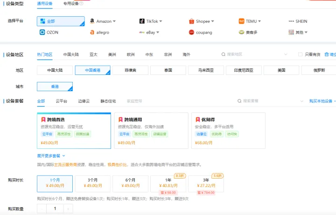The width and height of the screenshot is (336, 215).
Task: Choose the allegro platform logo
Action: [x=92, y=32]
